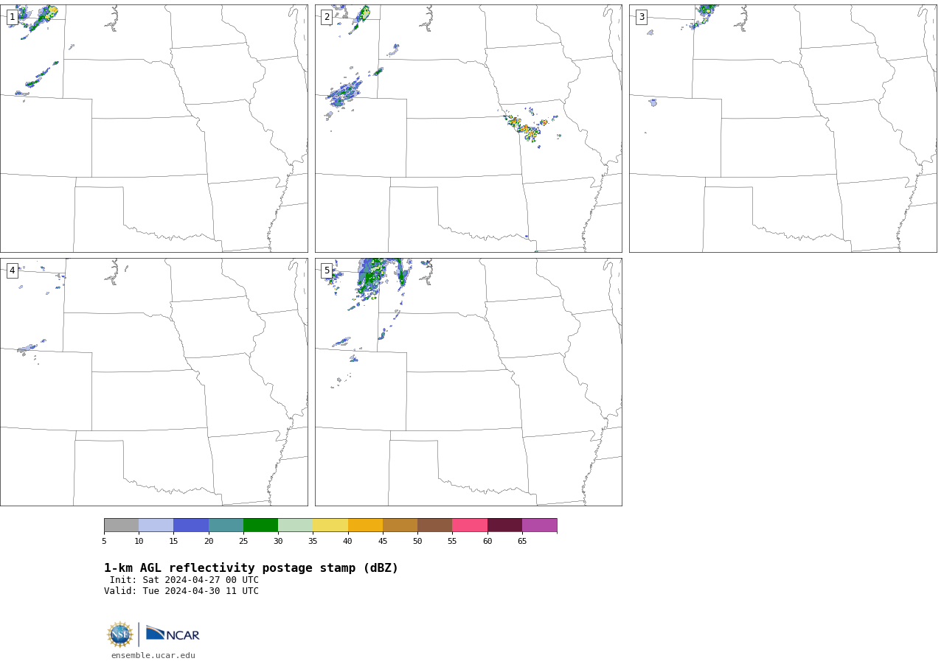Viewport: 944px width, 664px height.
Task: Click the colorbar tick label "10"
Action: pyautogui.click(x=139, y=542)
